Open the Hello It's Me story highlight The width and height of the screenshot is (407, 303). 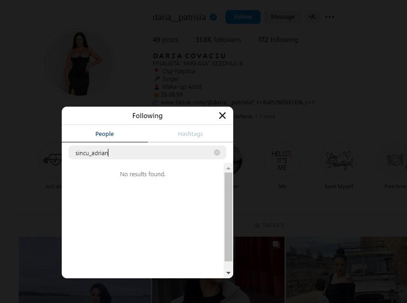click(x=282, y=160)
